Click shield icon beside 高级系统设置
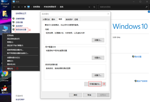 click(13, 30)
